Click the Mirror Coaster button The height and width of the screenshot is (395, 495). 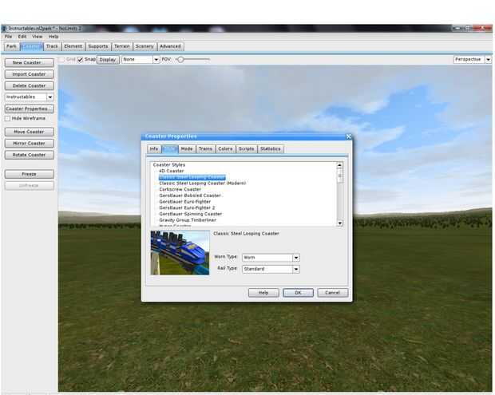coord(29,144)
